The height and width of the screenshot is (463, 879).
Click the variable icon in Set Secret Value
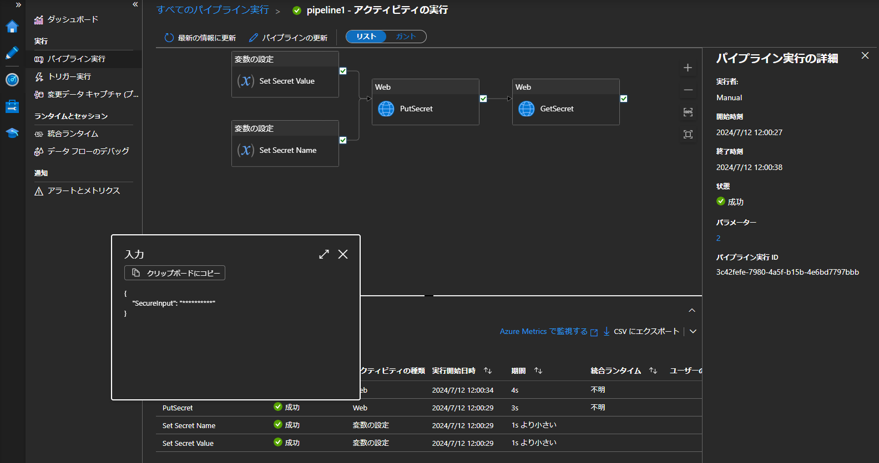coord(246,81)
